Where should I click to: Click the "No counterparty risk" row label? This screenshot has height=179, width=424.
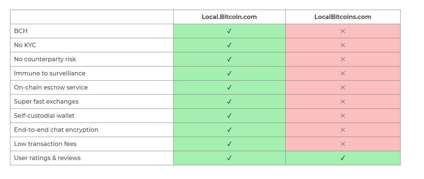(45, 59)
